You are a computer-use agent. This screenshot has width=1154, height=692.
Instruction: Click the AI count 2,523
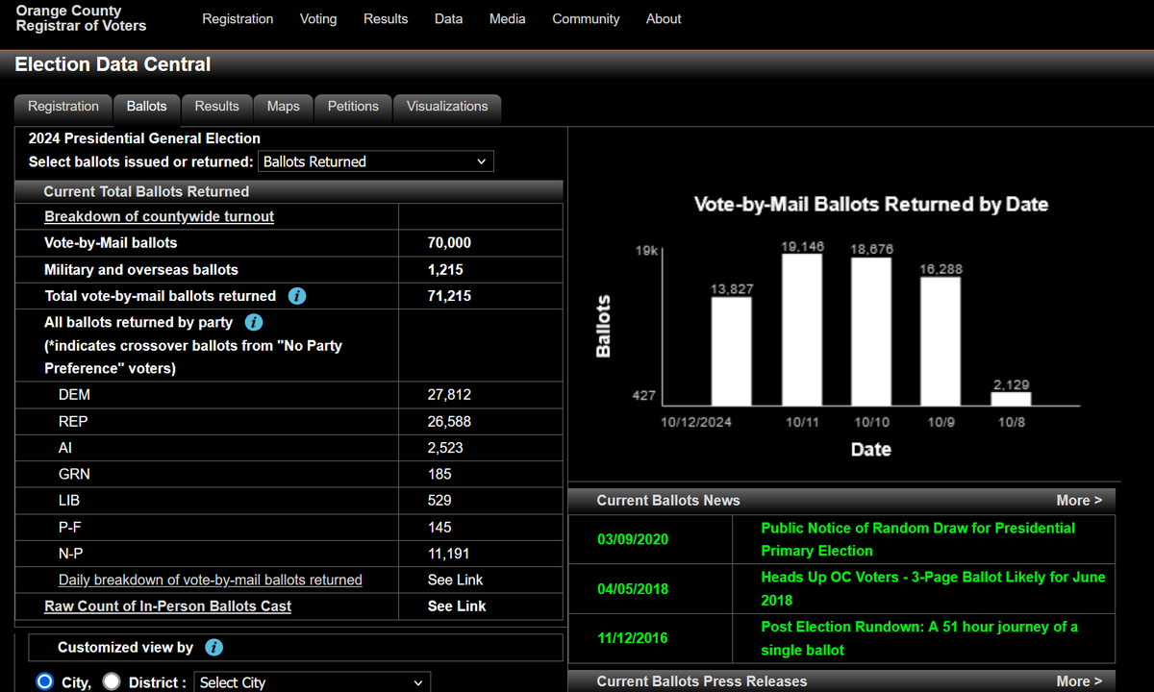(x=445, y=448)
